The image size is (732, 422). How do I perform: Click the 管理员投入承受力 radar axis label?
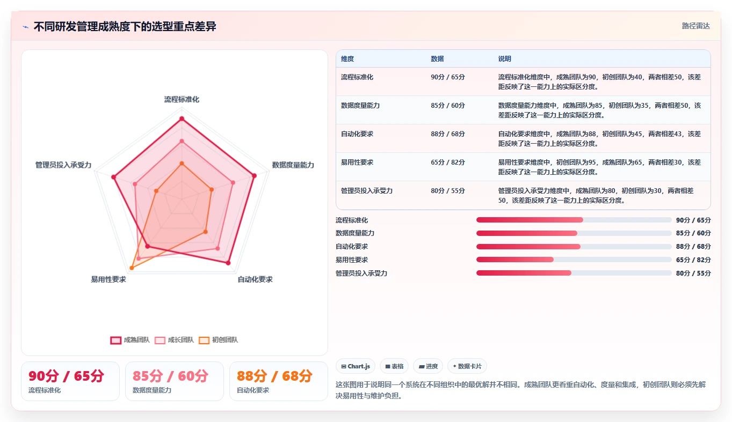(63, 165)
